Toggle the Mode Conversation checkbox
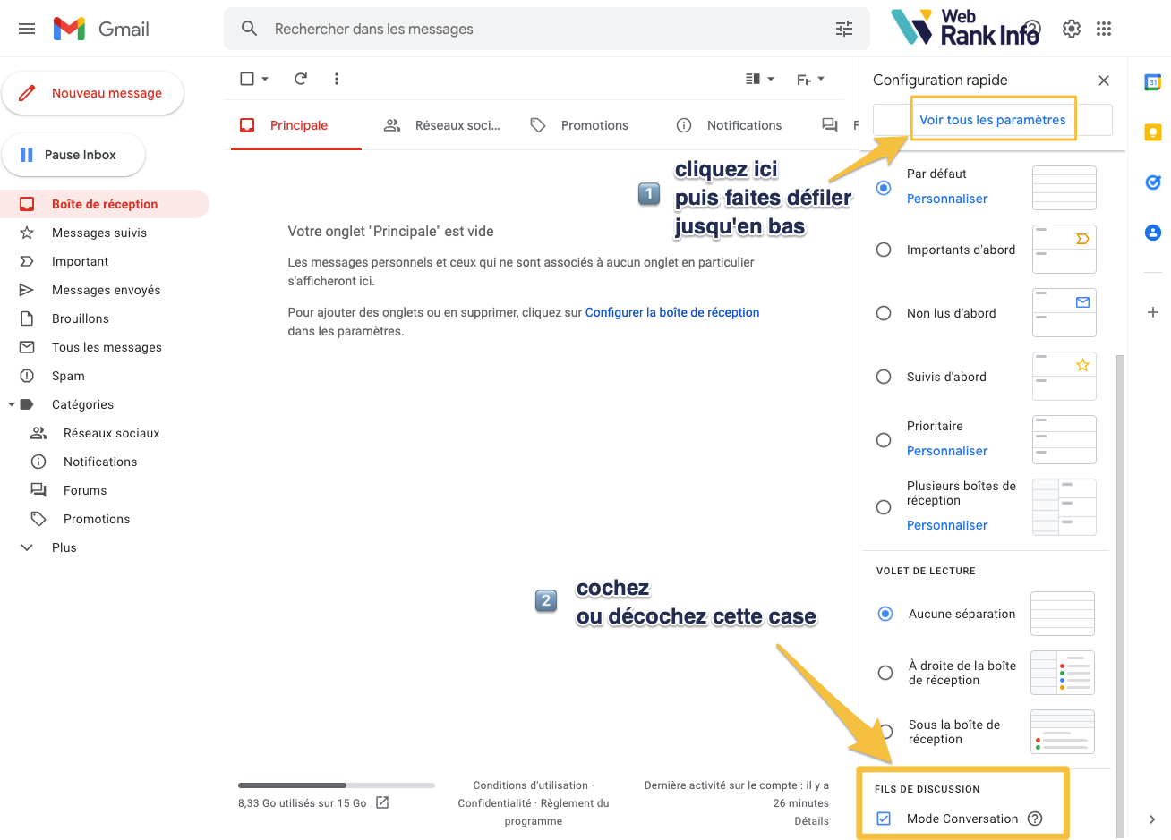Viewport: 1171px width, 840px height. click(x=884, y=819)
